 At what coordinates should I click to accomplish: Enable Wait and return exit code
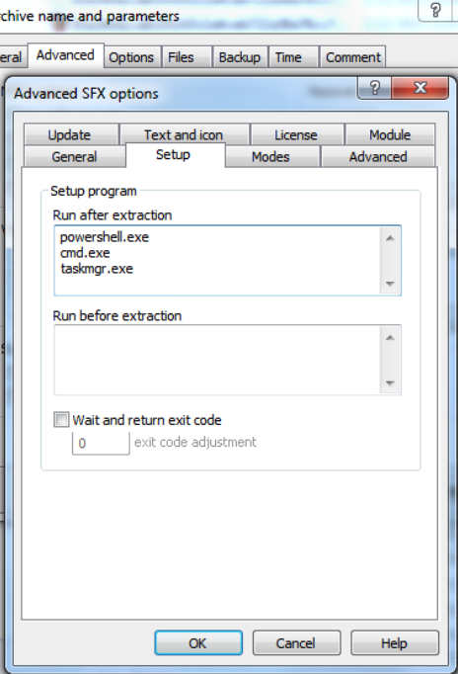point(61,420)
